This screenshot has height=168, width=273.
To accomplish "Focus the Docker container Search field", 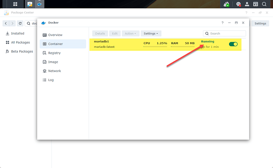I will pos(224,33).
